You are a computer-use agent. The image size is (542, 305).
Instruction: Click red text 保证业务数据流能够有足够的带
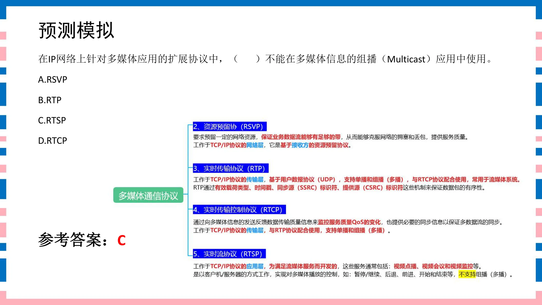pyautogui.click(x=301, y=137)
